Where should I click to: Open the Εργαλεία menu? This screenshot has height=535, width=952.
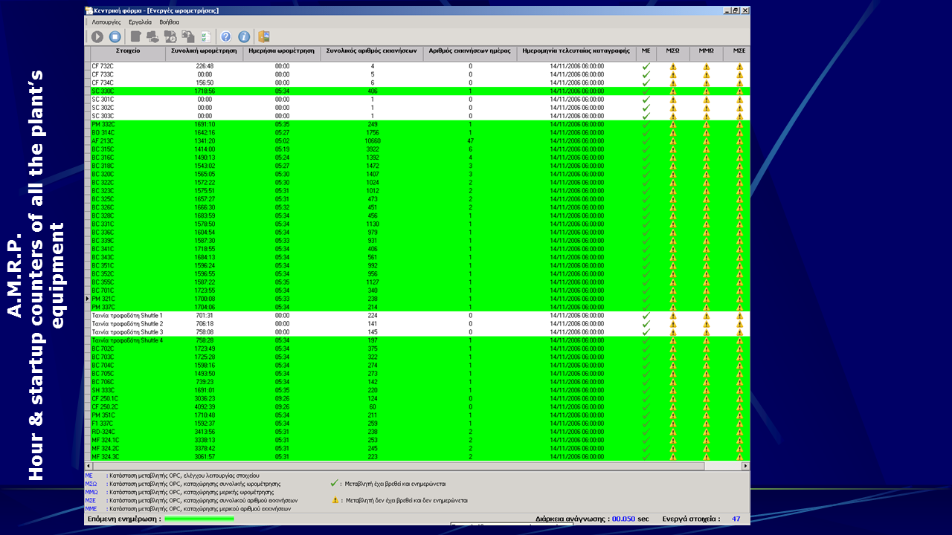pos(140,22)
